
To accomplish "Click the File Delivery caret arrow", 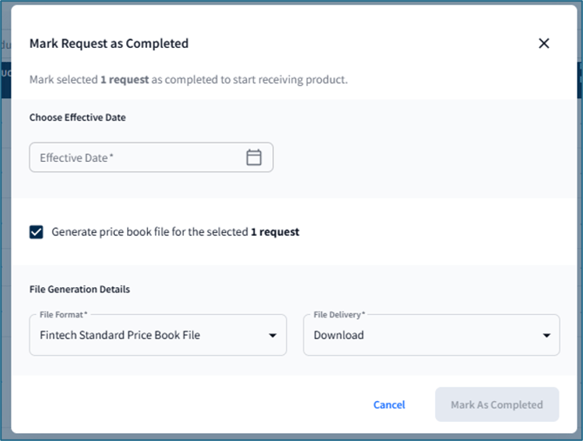I will 546,336.
